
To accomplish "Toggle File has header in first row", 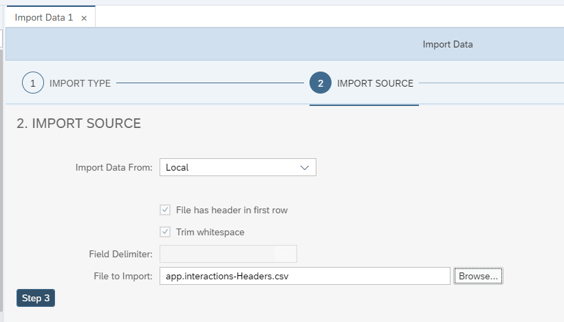I will point(165,210).
